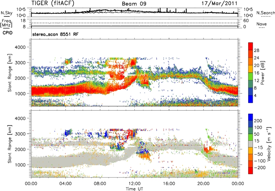The image size is (275, 191).
Task: Select the "Freq. [MHz]" axis label
Action: pos(6,23)
